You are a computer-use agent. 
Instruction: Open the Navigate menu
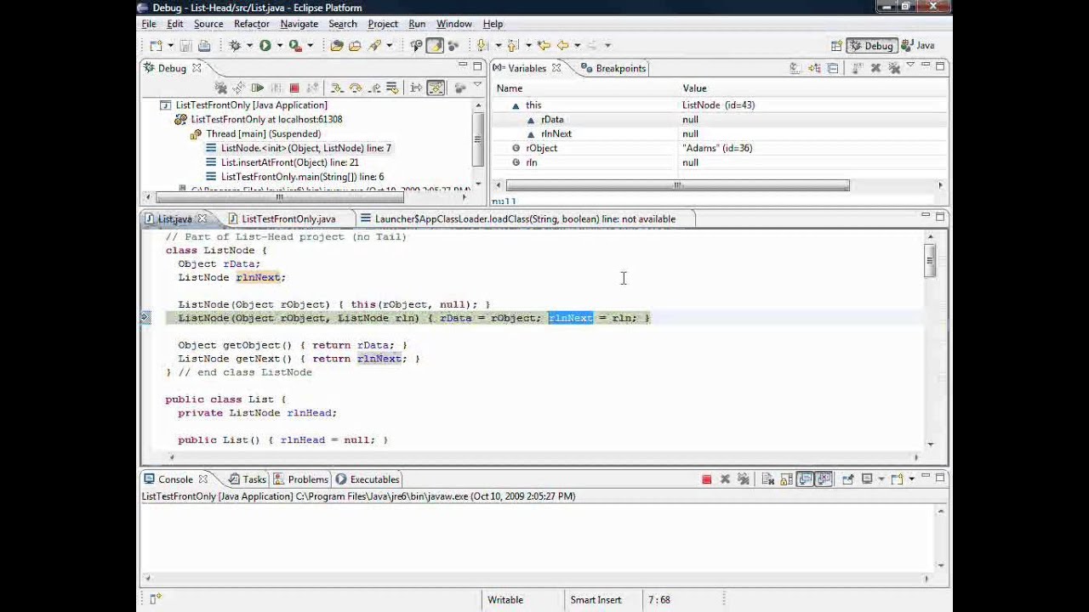(299, 24)
